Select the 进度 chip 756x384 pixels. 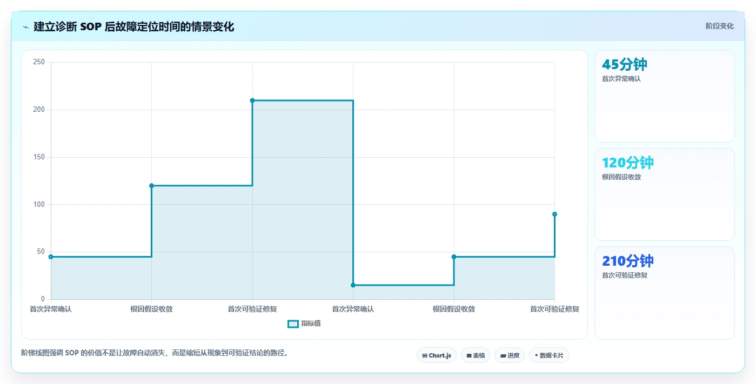click(510, 355)
